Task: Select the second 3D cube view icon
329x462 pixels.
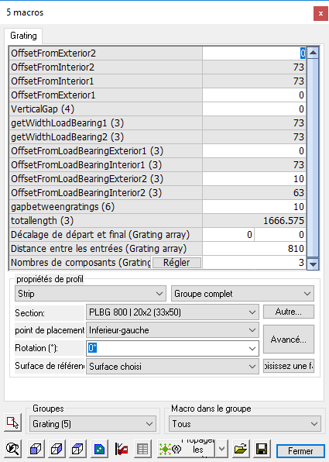Action: tap(57, 449)
